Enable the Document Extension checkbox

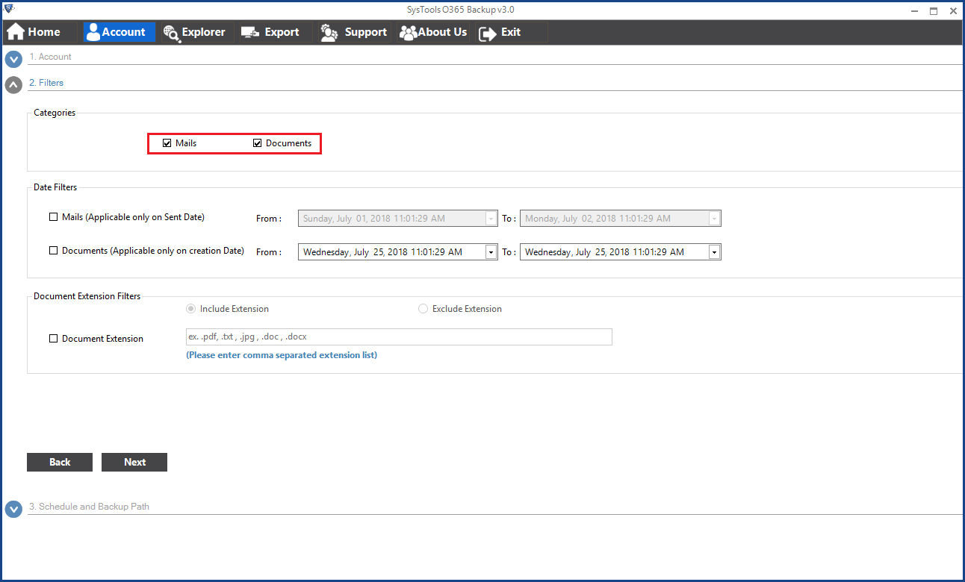pos(53,339)
